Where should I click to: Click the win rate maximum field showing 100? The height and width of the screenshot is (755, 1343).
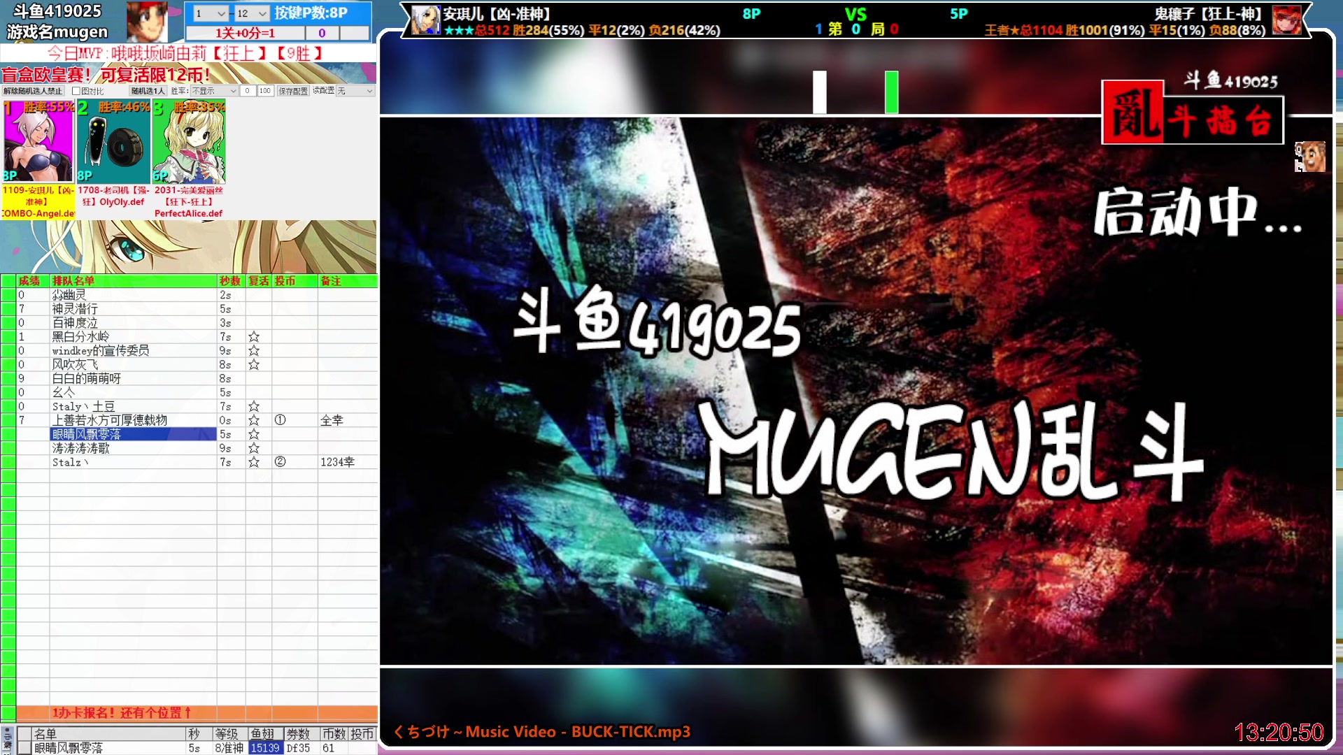(265, 91)
